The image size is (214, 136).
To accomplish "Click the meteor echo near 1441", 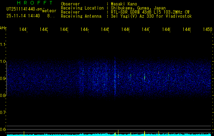I will click(x=24, y=75).
